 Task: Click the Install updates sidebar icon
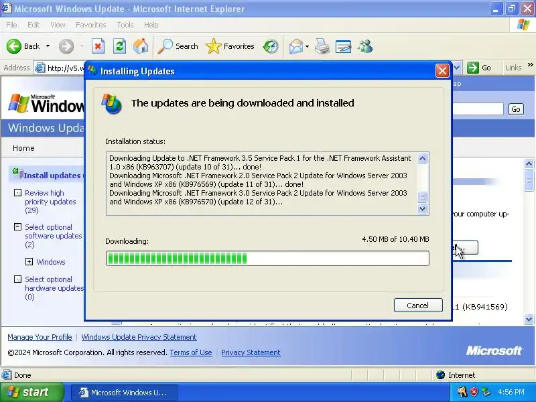point(18,174)
